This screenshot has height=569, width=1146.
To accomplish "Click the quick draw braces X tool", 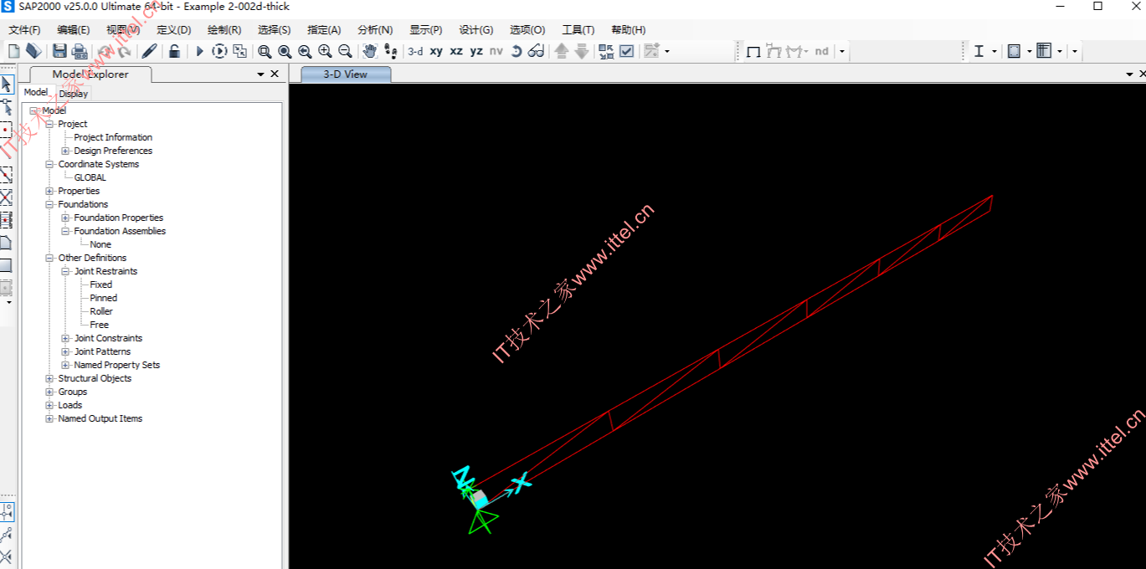I will coord(7,197).
